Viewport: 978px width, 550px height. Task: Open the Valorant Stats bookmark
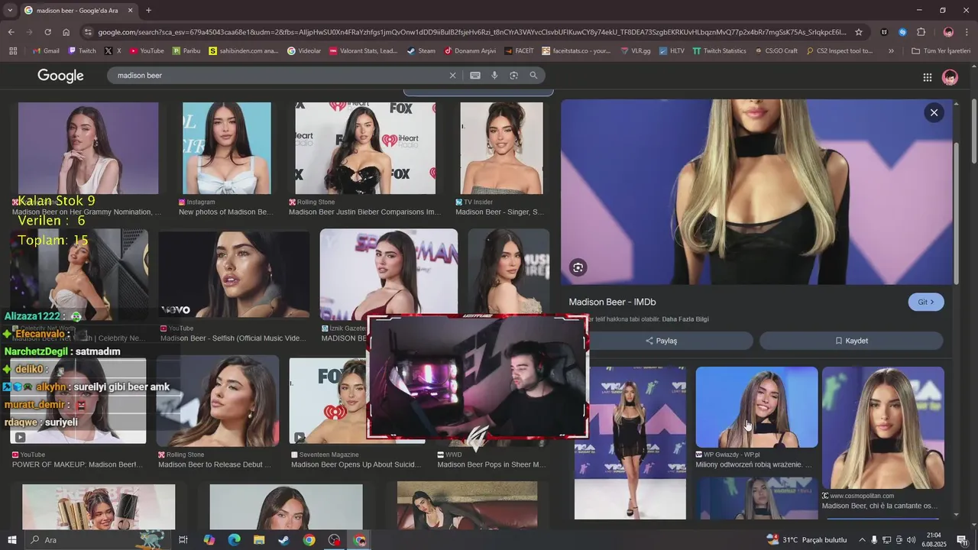pos(364,51)
